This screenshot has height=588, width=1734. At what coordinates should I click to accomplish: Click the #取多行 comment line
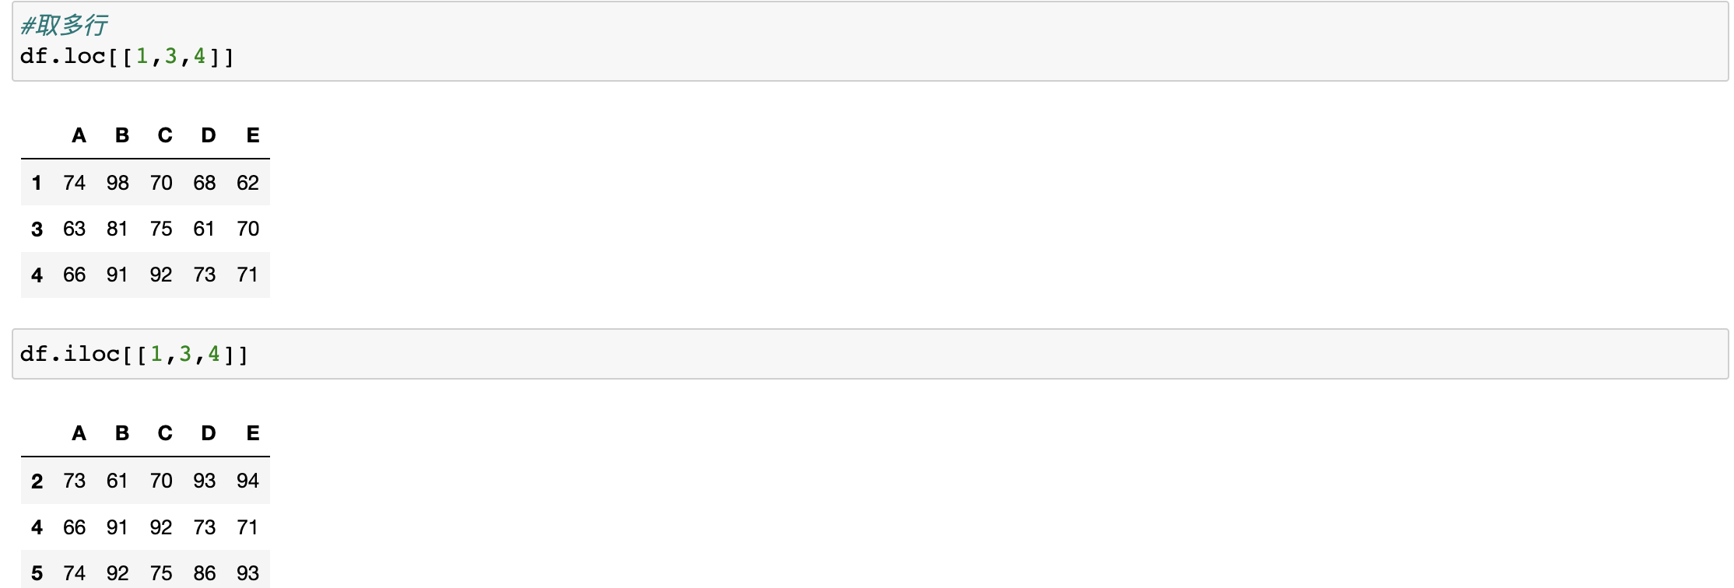(63, 25)
